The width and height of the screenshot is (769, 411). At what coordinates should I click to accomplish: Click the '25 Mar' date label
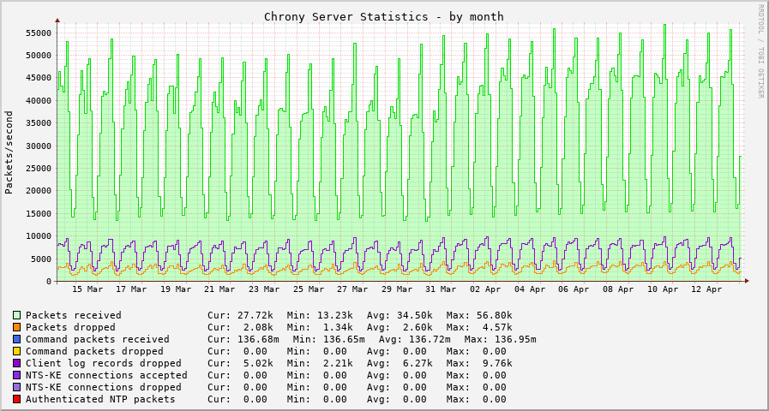(x=309, y=289)
